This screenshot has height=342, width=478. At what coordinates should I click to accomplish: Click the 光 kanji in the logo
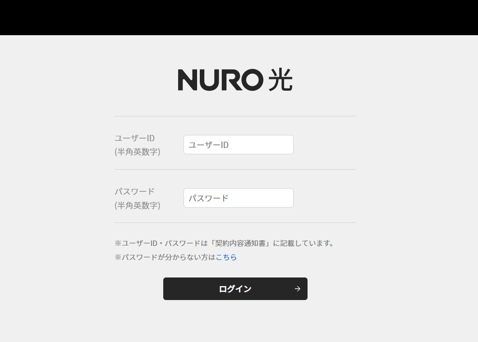click(x=280, y=79)
